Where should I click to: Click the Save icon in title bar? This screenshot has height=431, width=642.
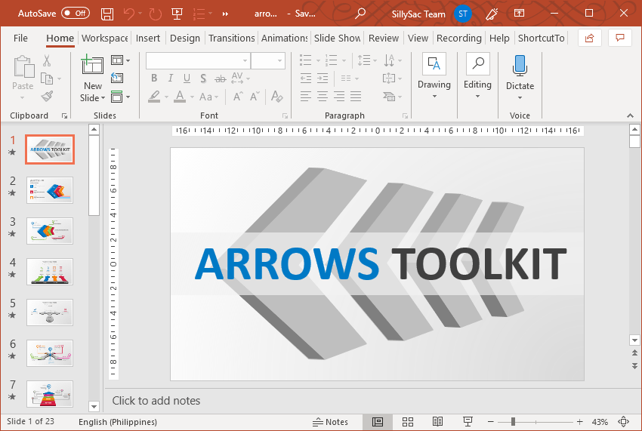tap(107, 14)
